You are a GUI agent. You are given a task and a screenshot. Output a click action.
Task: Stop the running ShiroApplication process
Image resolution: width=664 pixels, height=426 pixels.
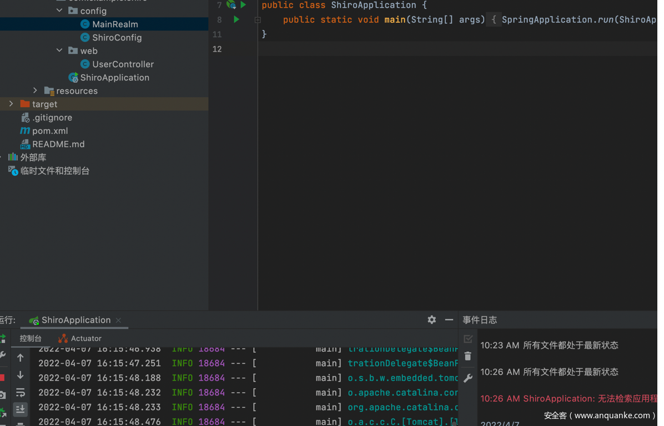coord(3,378)
